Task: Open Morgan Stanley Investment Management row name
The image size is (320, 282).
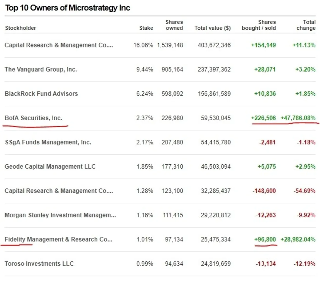Action: [60, 215]
